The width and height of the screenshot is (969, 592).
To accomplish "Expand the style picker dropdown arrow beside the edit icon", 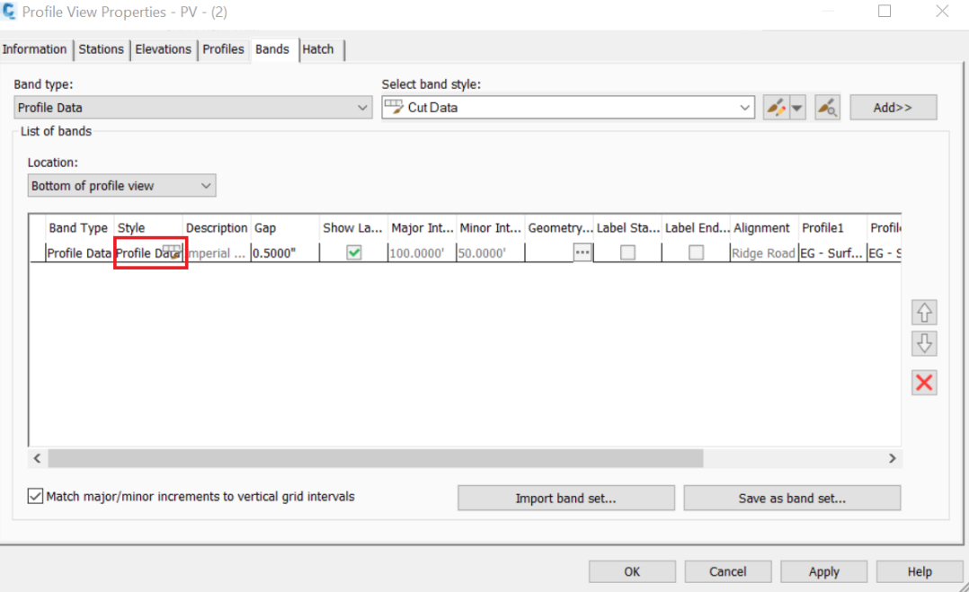I will click(796, 107).
